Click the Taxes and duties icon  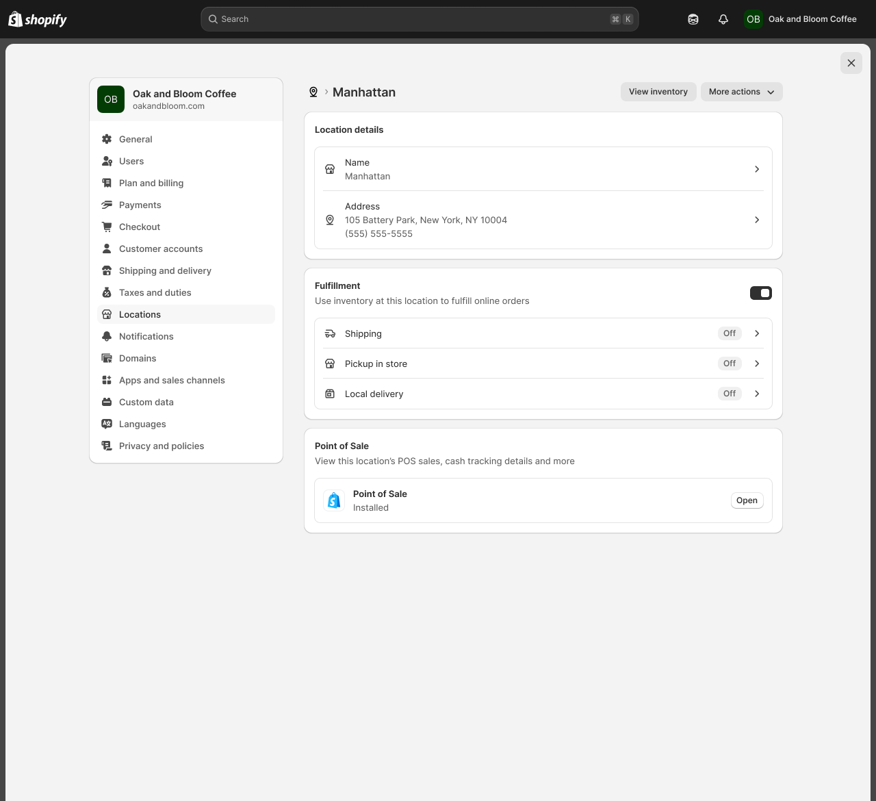(107, 292)
